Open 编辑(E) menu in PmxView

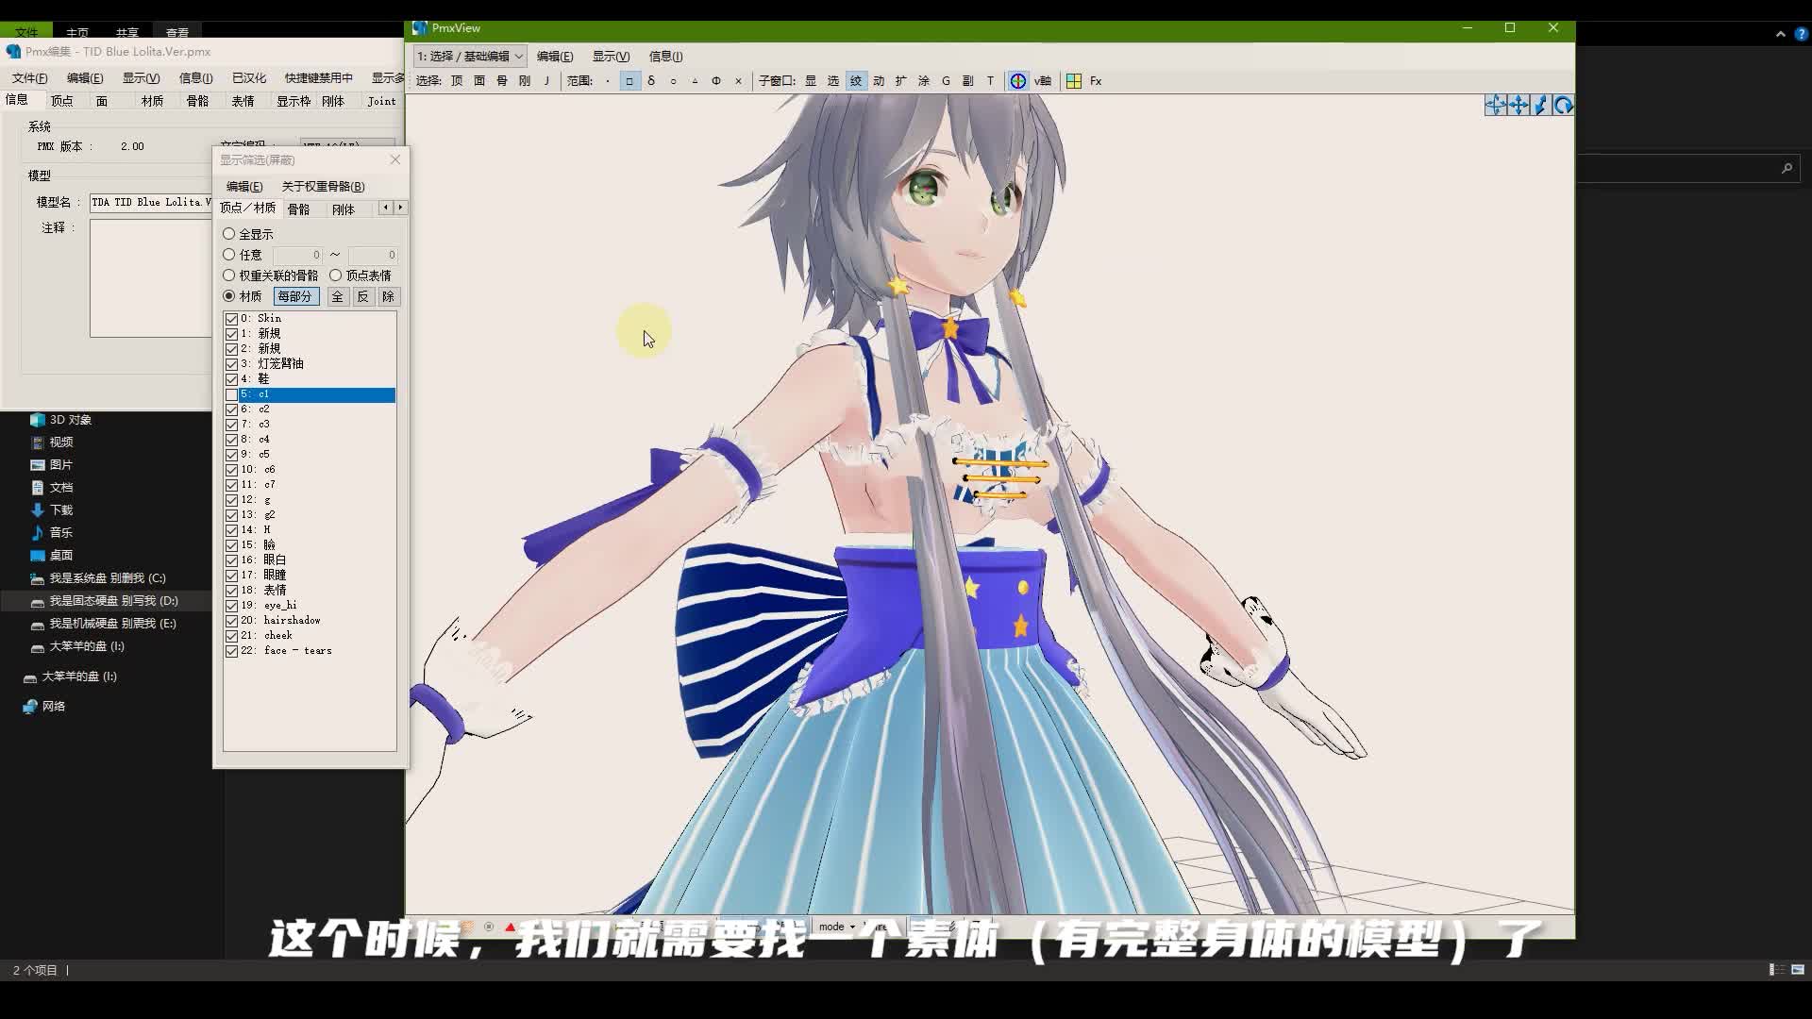pyautogui.click(x=555, y=57)
